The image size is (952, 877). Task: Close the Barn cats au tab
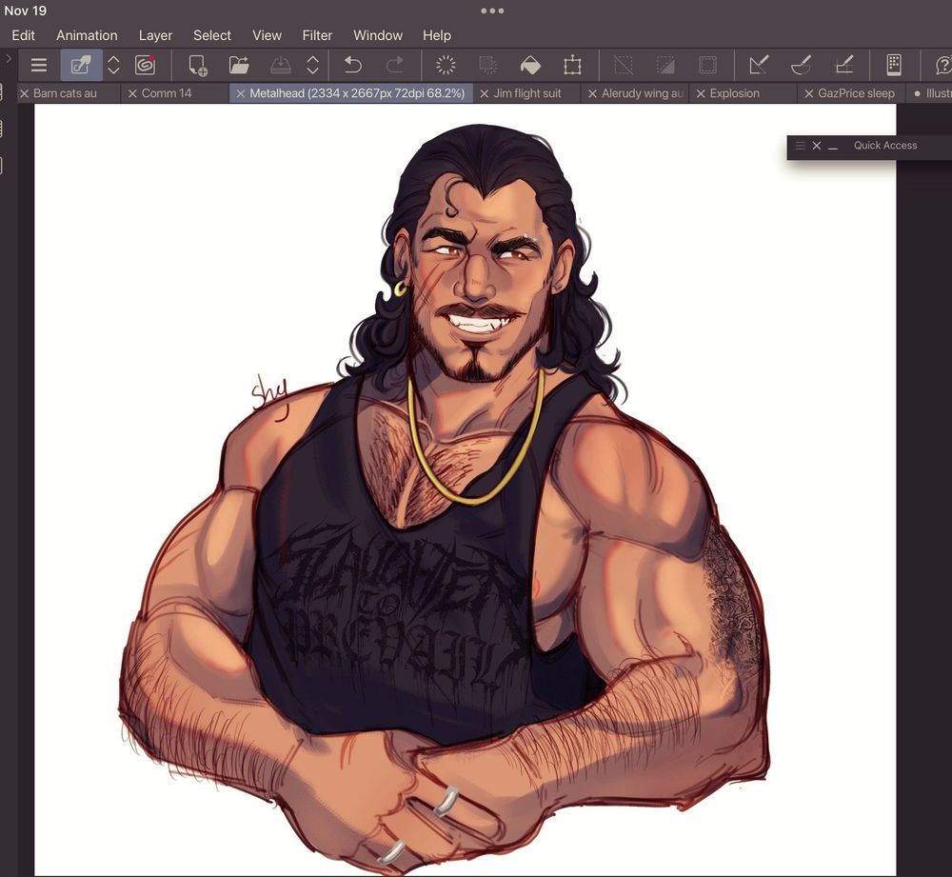[25, 93]
